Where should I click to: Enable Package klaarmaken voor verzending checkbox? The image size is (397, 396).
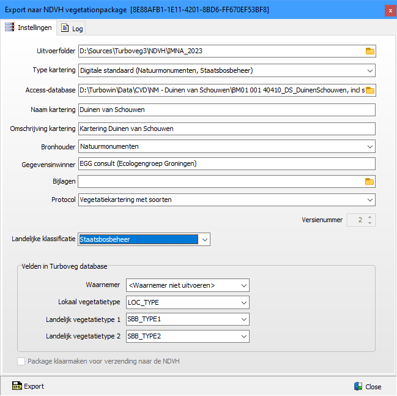click(x=21, y=361)
